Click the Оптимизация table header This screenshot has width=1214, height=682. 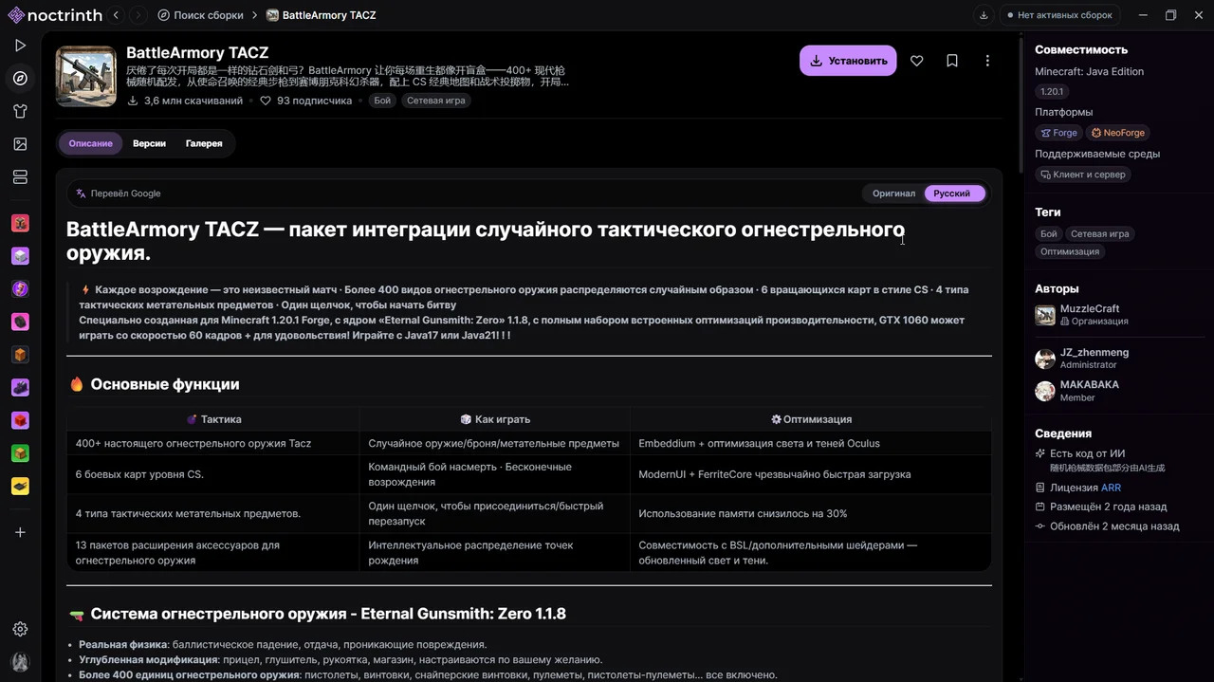coord(811,419)
